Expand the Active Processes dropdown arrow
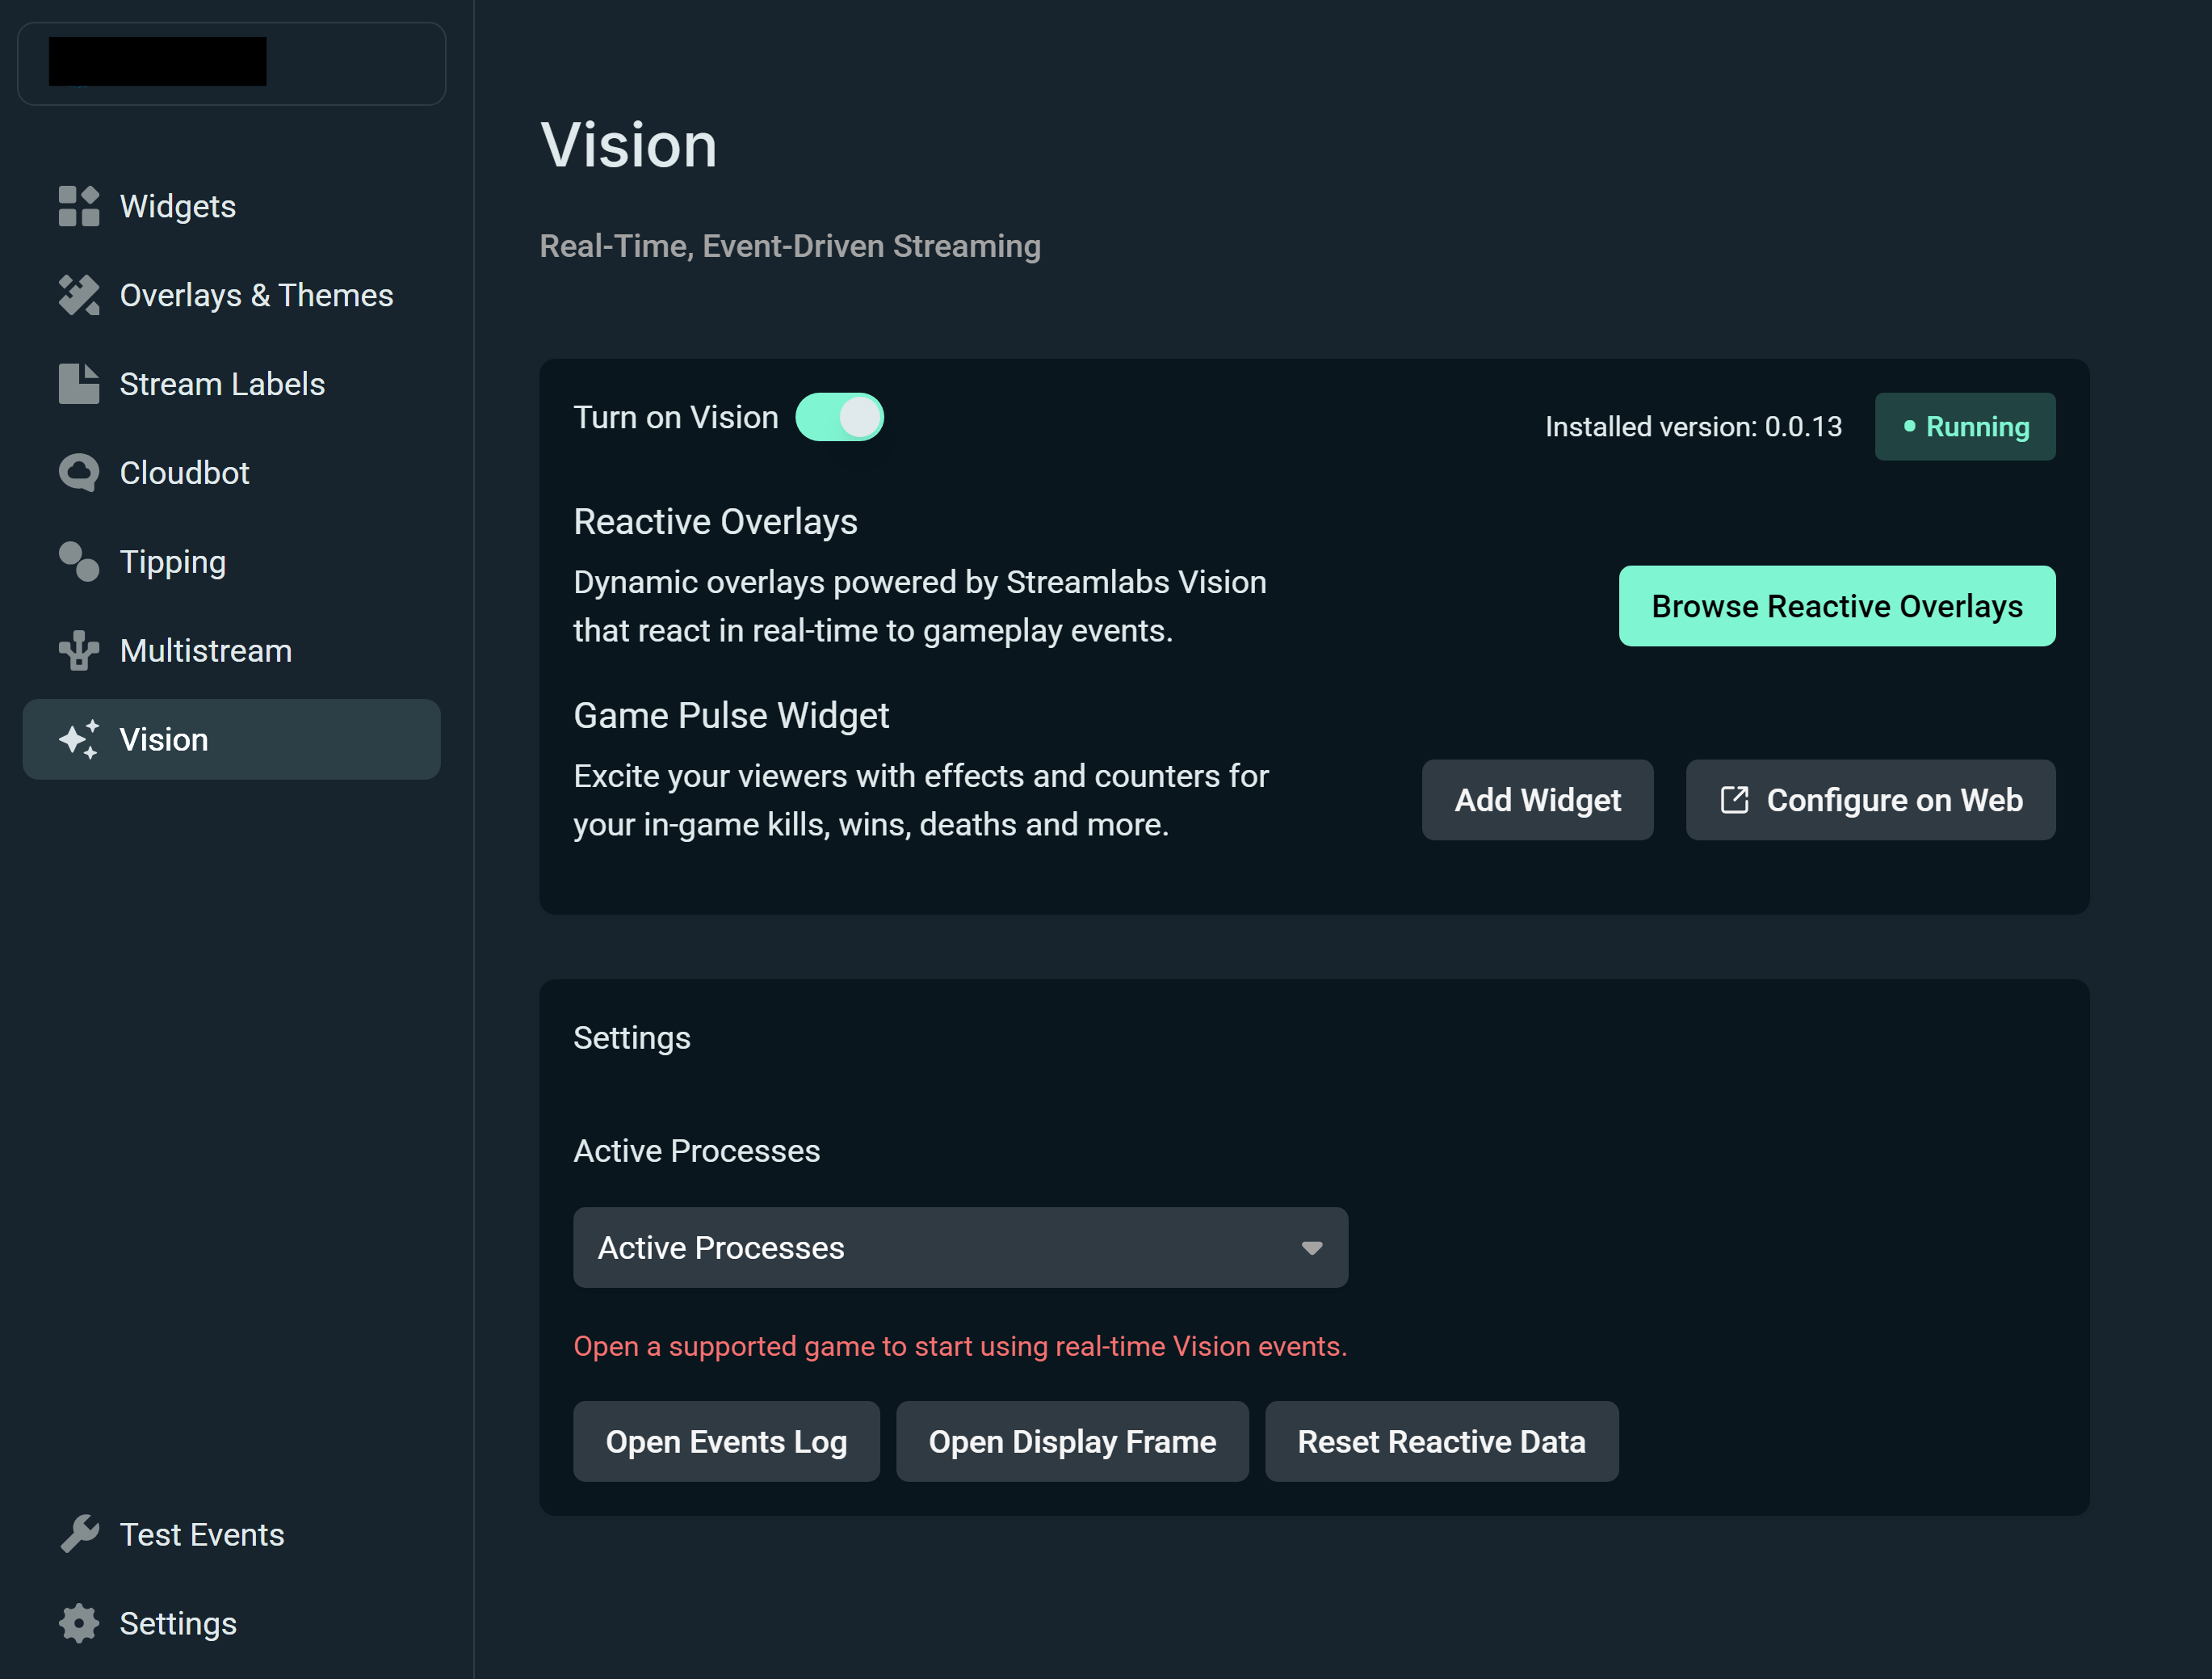2212x1679 pixels. tap(1312, 1248)
